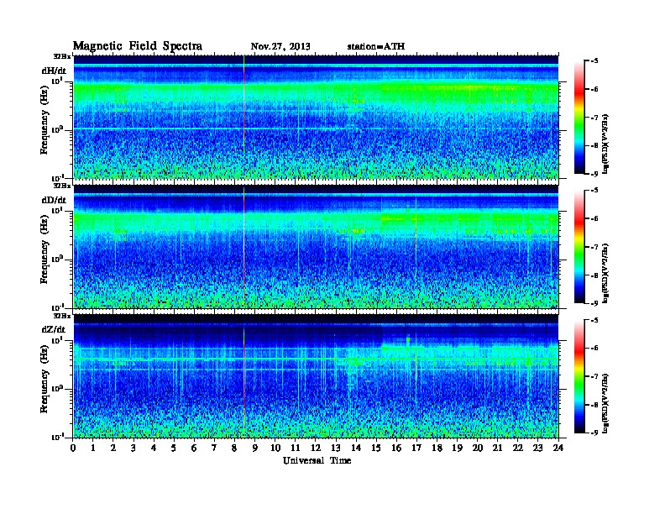Click the dZ/dt panel label
Viewport: 665px width, 514px height.
coord(54,329)
